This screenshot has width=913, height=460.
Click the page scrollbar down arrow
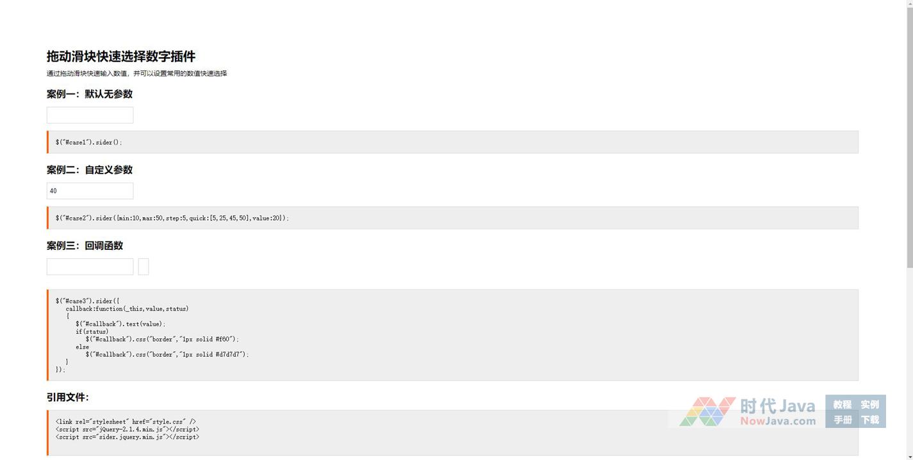[909, 456]
